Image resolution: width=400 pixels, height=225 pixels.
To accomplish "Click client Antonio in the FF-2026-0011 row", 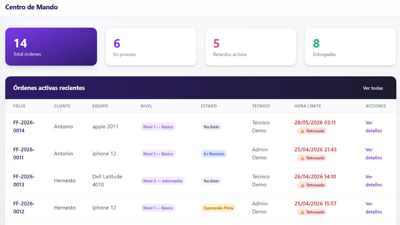I will (63, 154).
